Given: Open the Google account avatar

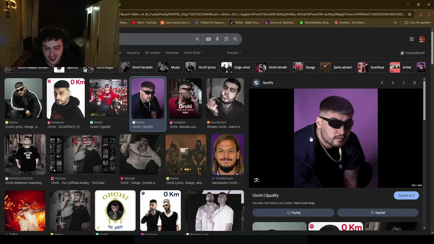Looking at the screenshot, I should [x=422, y=39].
